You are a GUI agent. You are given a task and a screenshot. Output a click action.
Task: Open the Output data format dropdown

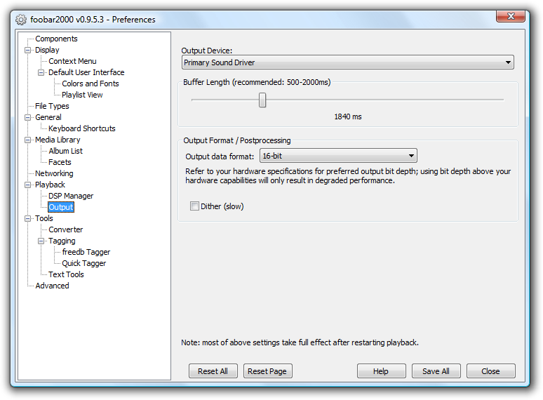pyautogui.click(x=338, y=156)
